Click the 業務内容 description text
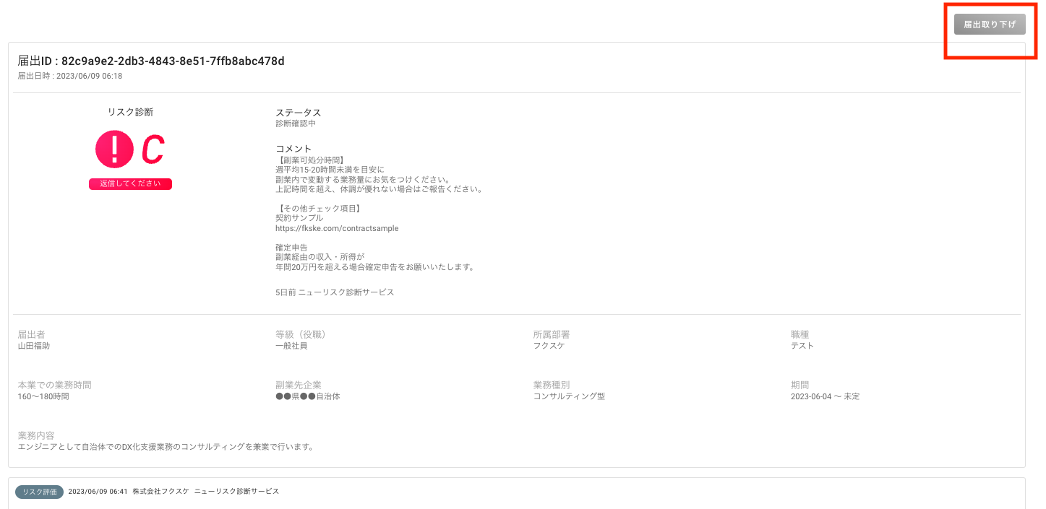 tap(166, 447)
